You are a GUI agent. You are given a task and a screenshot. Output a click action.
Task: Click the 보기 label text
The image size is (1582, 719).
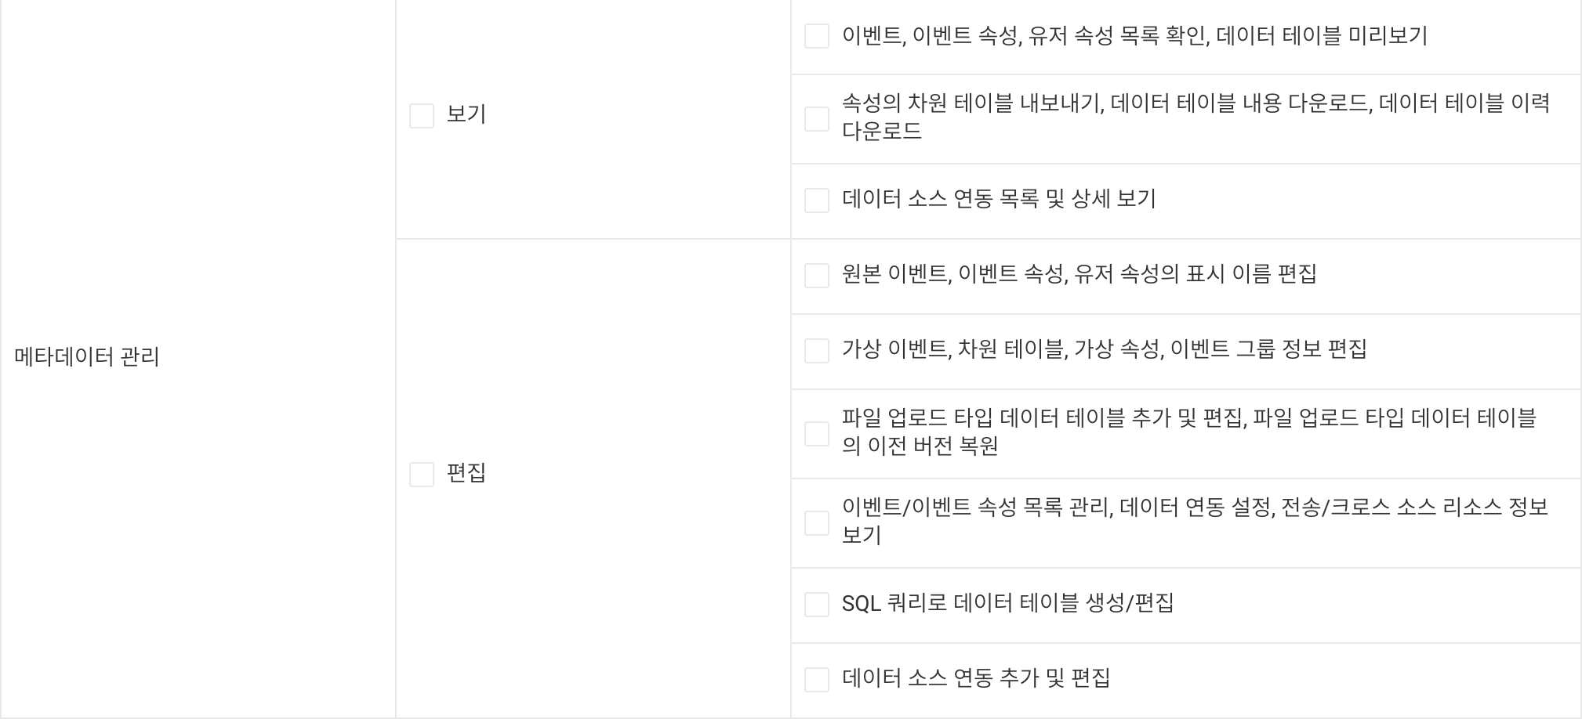pyautogui.click(x=466, y=114)
